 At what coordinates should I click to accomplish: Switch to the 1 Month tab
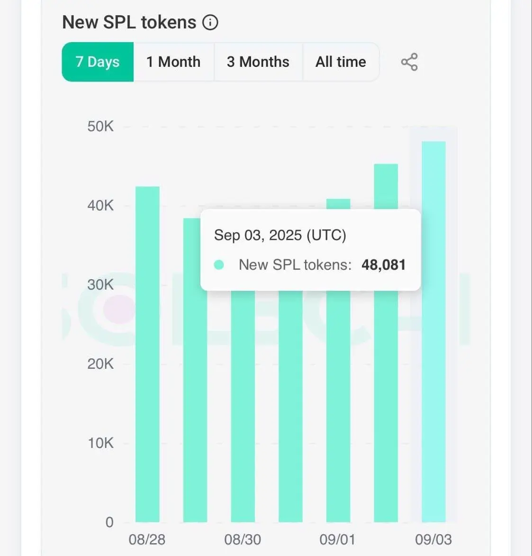(174, 62)
